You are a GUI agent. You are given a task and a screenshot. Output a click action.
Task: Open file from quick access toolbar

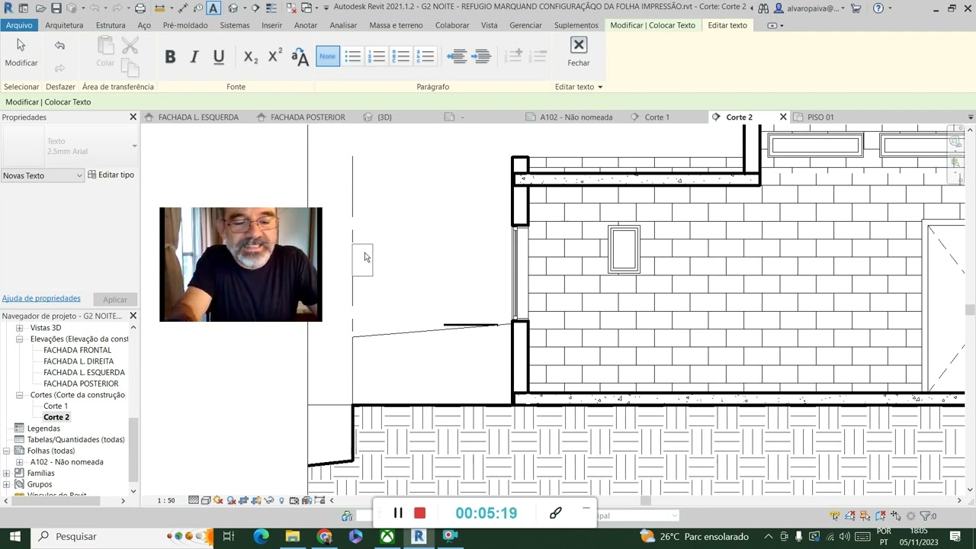[x=40, y=8]
